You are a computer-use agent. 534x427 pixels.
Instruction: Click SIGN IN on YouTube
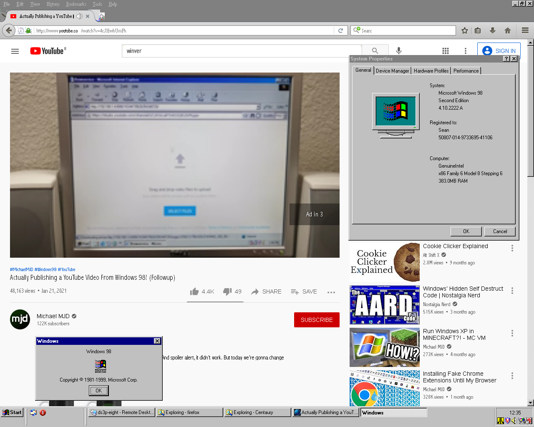[x=499, y=51]
